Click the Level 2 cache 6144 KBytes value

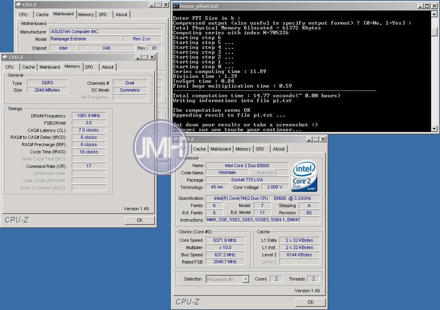click(x=299, y=255)
